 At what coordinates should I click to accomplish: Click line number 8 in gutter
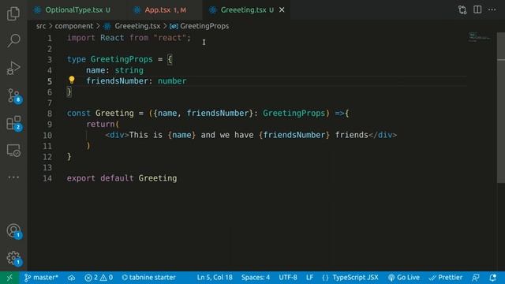49,114
